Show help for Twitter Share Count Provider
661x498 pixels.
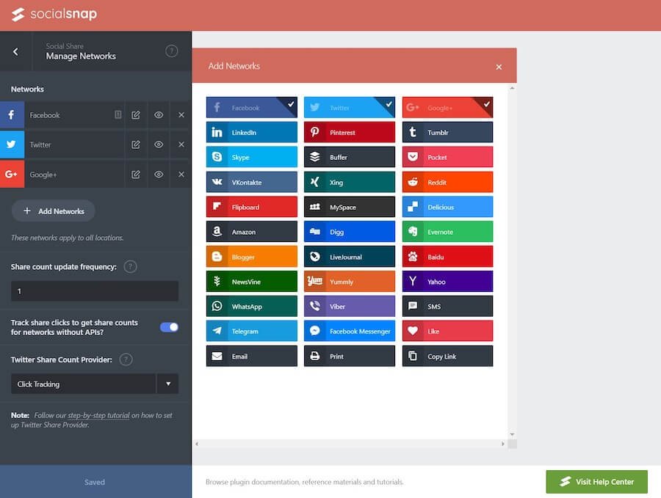(x=126, y=359)
